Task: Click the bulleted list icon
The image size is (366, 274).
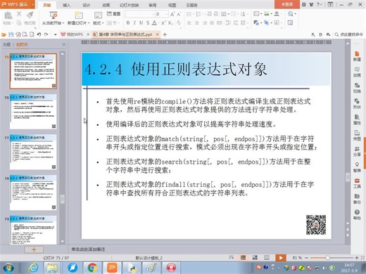Action: (x=189, y=14)
